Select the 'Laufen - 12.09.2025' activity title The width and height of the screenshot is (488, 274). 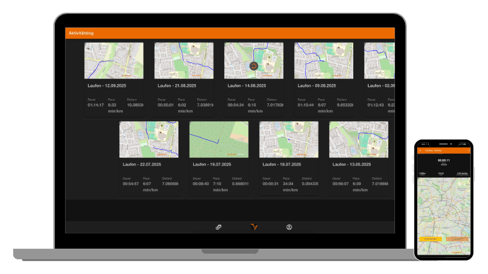click(x=107, y=86)
